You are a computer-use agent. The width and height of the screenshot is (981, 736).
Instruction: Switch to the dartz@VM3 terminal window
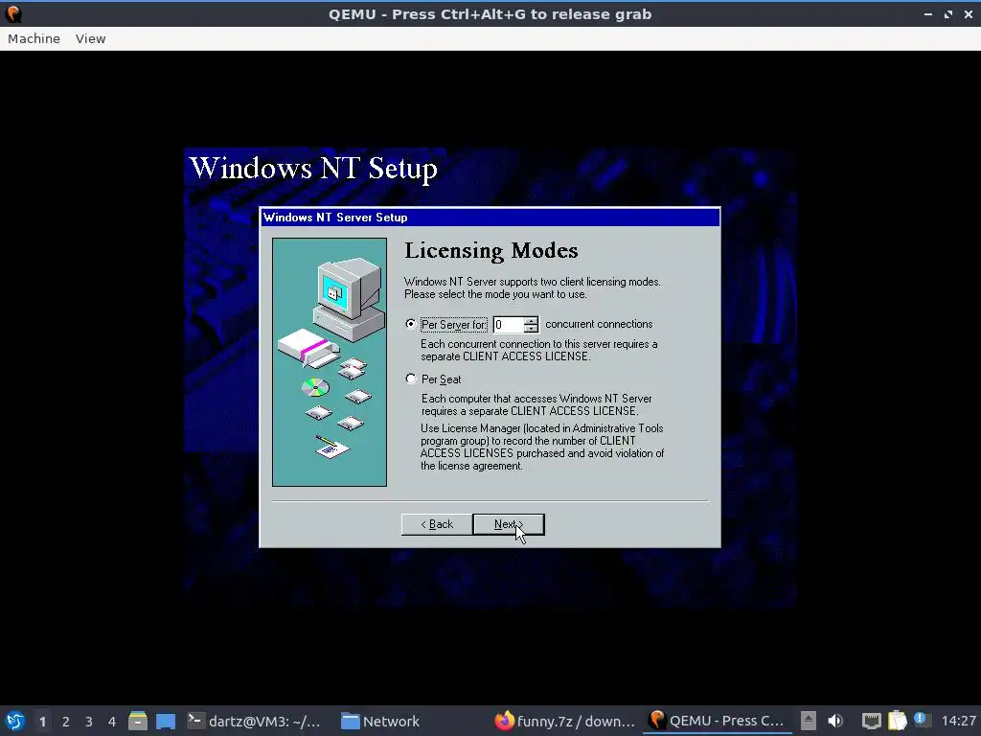(x=254, y=721)
